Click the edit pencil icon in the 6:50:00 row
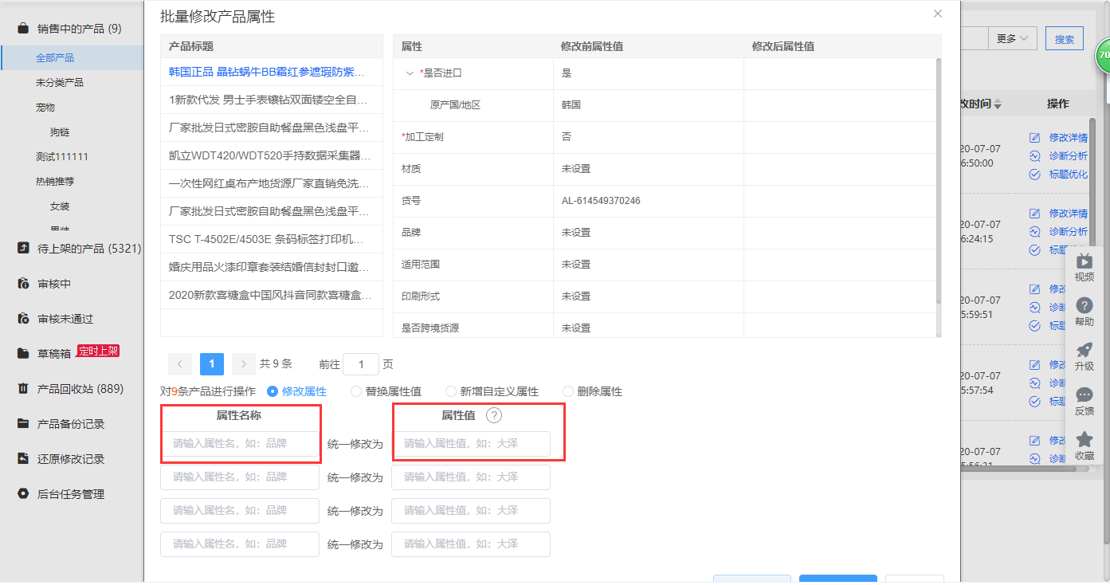The image size is (1110, 585). (x=1035, y=138)
